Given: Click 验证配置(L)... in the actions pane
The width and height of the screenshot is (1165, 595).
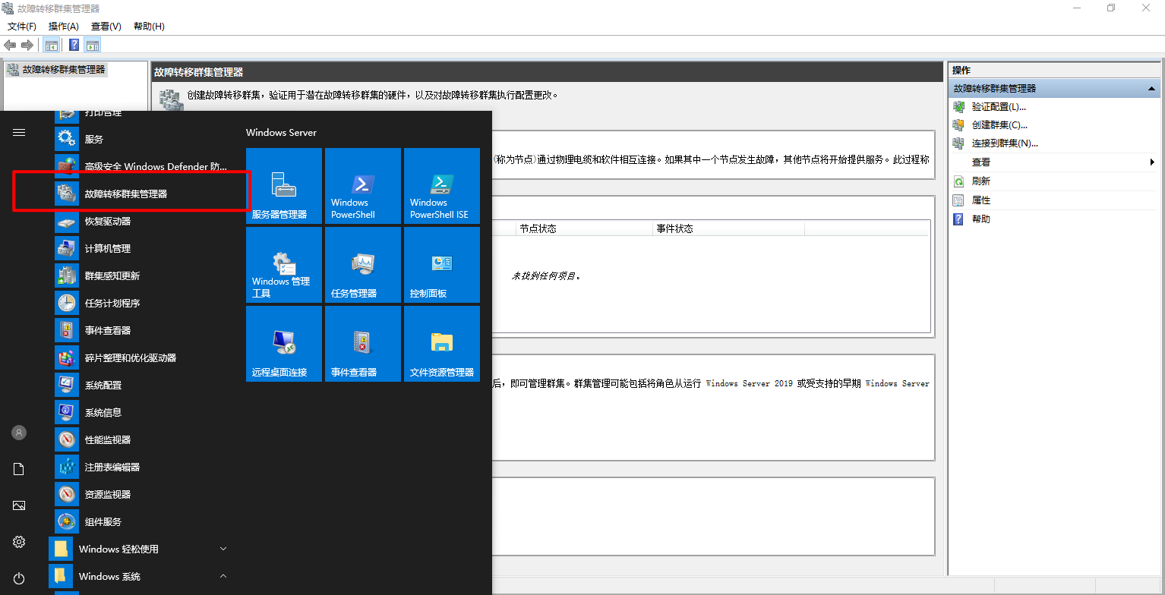Looking at the screenshot, I should click(999, 107).
